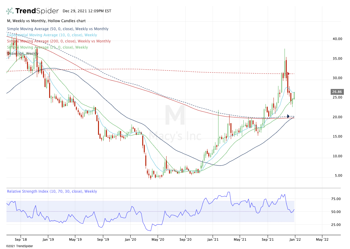The image size is (350, 249).
Task: Click the May '20 date axis label
Action: [158, 239]
